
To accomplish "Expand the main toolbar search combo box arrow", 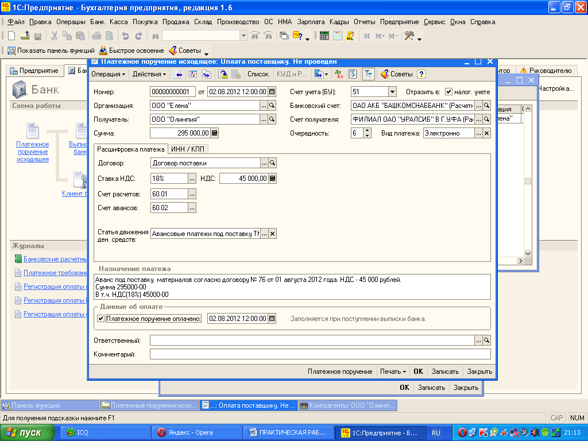I will (x=243, y=36).
